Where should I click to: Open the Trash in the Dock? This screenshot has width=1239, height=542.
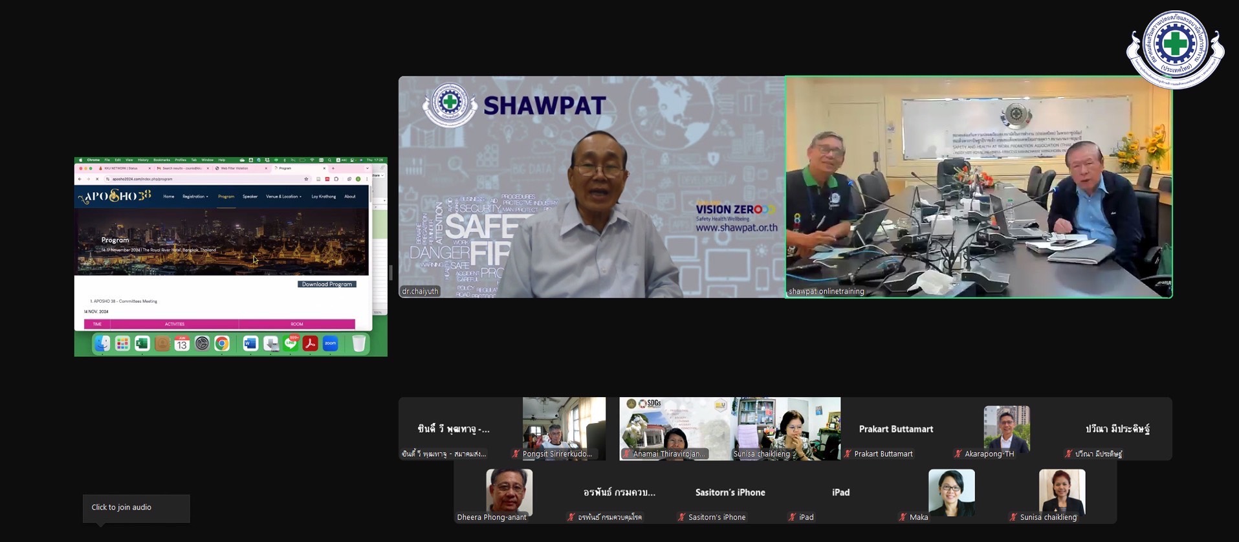tap(359, 344)
